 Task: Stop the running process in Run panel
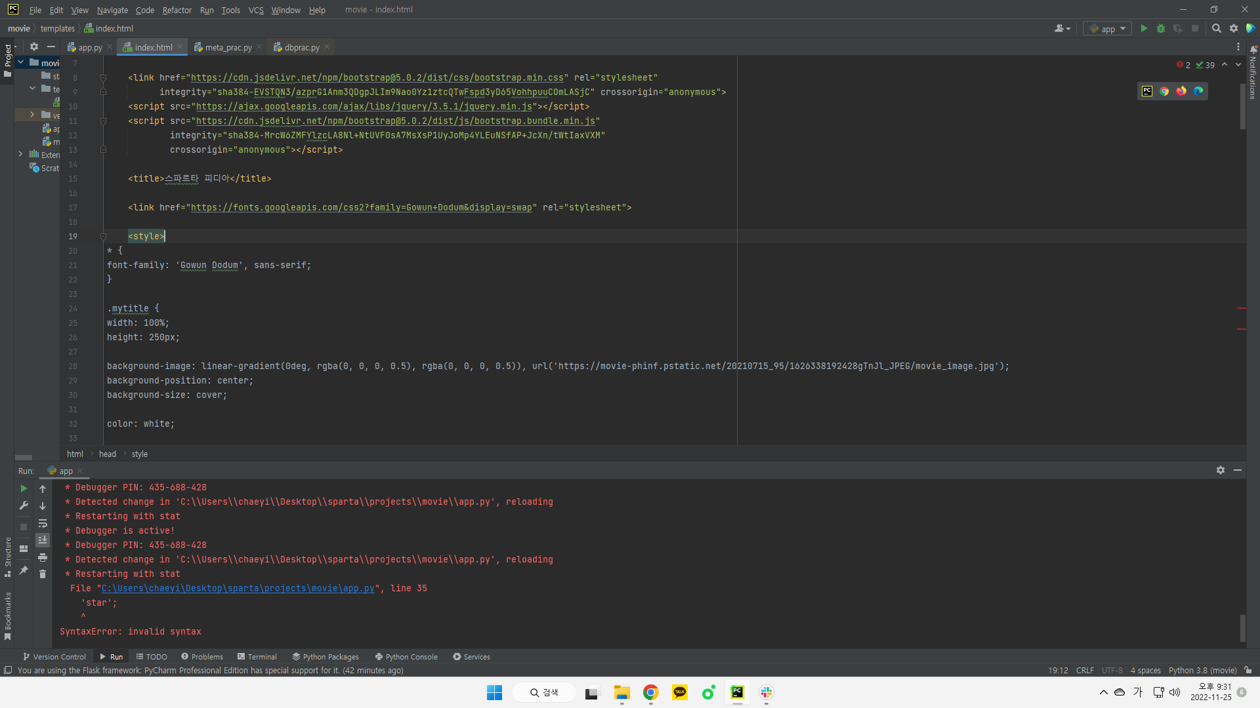click(24, 527)
